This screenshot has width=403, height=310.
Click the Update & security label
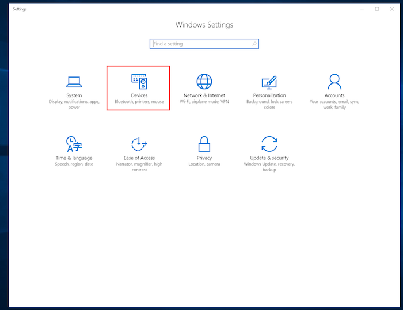[269, 158]
